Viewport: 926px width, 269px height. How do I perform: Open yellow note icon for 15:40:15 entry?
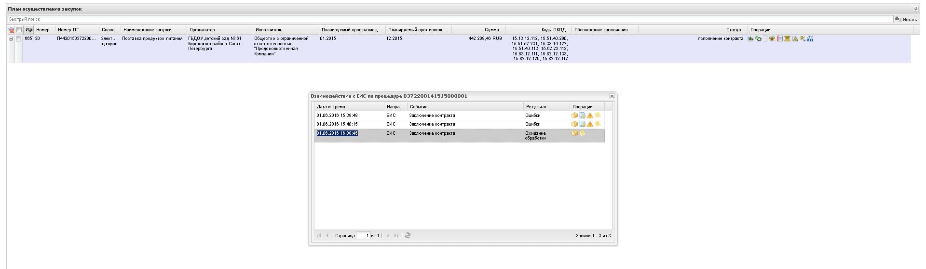(x=598, y=124)
